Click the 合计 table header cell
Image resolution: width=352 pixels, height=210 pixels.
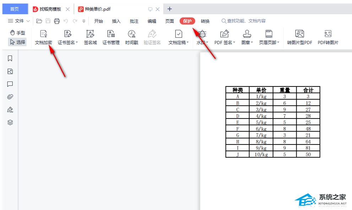[308, 90]
